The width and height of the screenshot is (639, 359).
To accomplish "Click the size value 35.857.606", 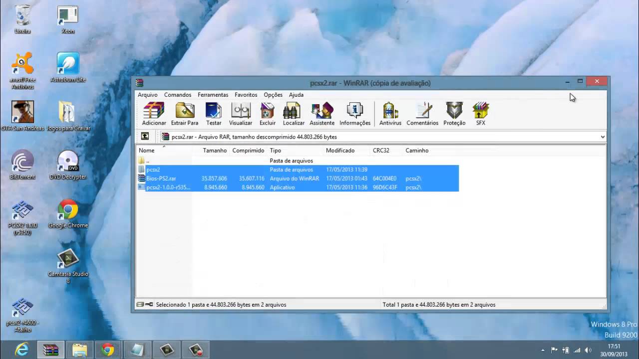I will pos(214,179).
